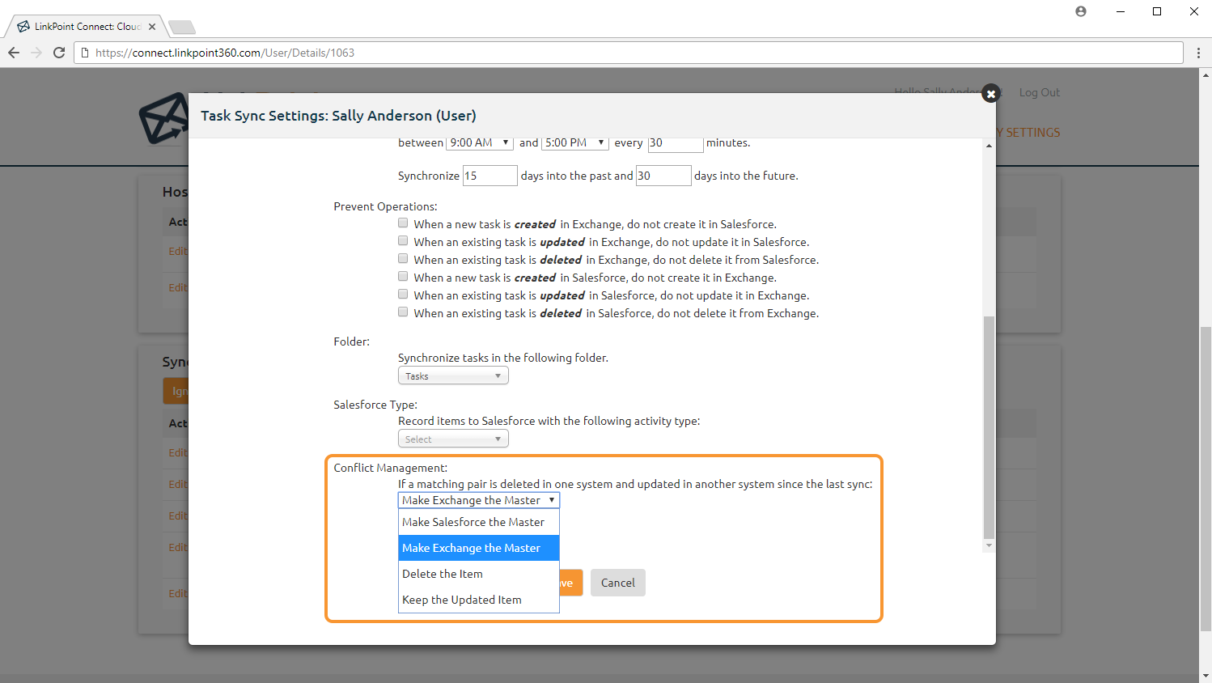This screenshot has height=683, width=1212.
Task: Check 'updated in Exchange, do not update in Salesforce'
Action: [403, 240]
